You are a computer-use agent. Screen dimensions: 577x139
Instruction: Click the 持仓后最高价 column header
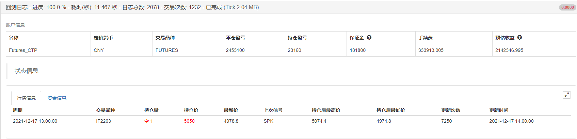pyautogui.click(x=326, y=110)
